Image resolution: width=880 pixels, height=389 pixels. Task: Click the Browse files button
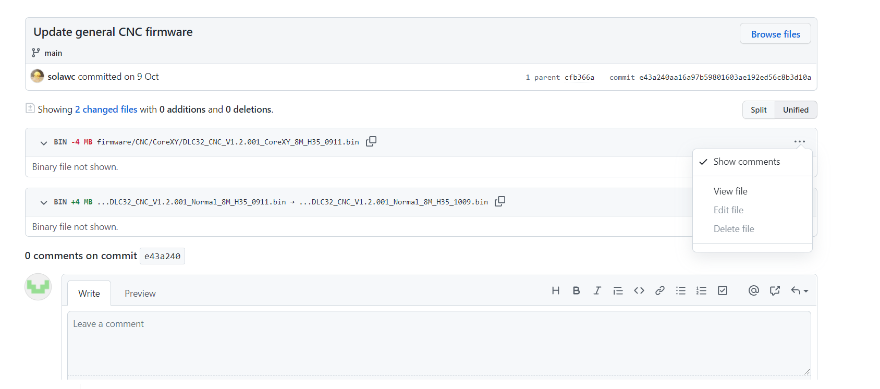(x=775, y=34)
